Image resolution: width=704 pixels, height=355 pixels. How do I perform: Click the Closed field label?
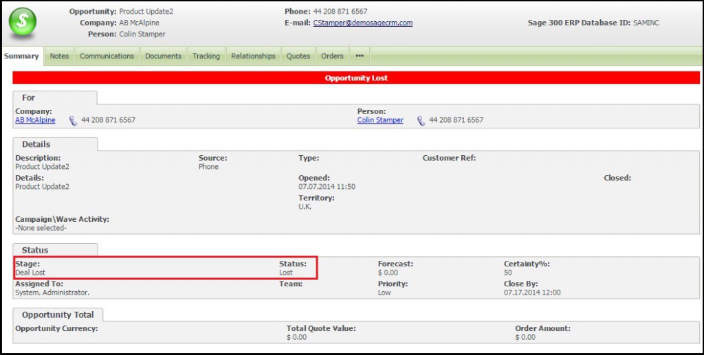[x=617, y=178]
